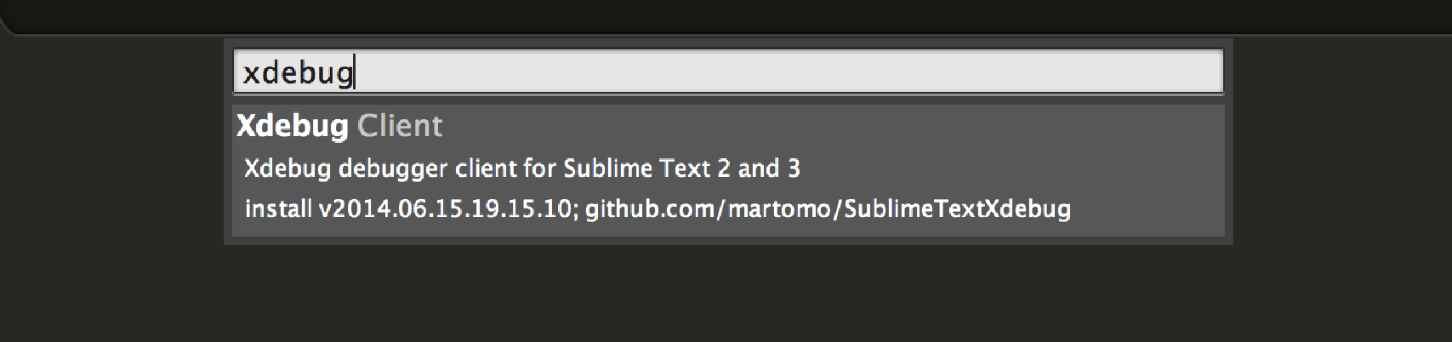Click the blank space right of the description line
The image size is (1452, 342).
pos(1012,168)
